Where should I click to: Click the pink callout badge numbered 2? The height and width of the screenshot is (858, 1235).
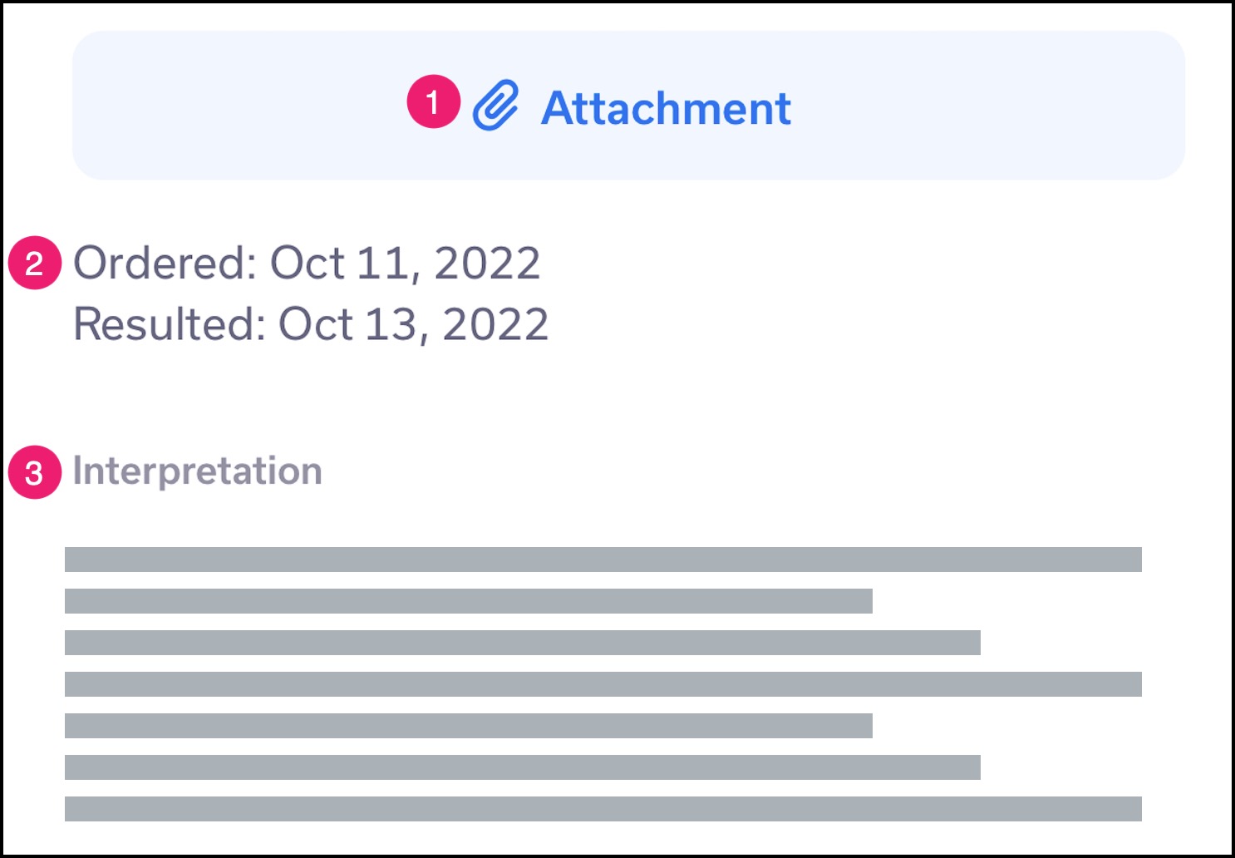click(34, 263)
